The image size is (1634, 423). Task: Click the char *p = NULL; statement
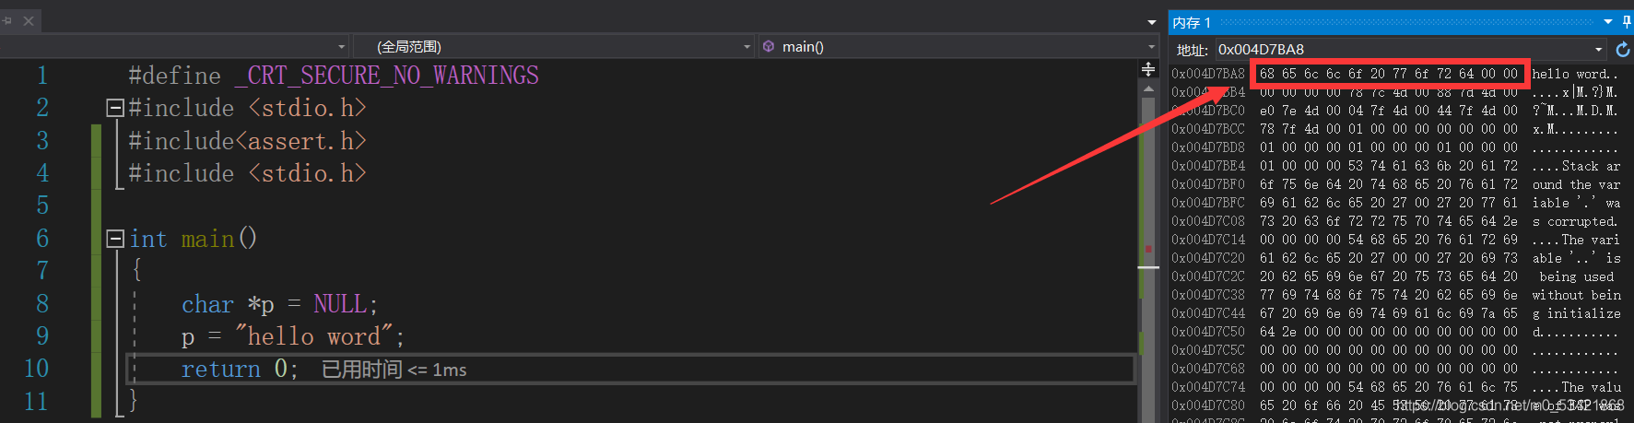tap(279, 304)
